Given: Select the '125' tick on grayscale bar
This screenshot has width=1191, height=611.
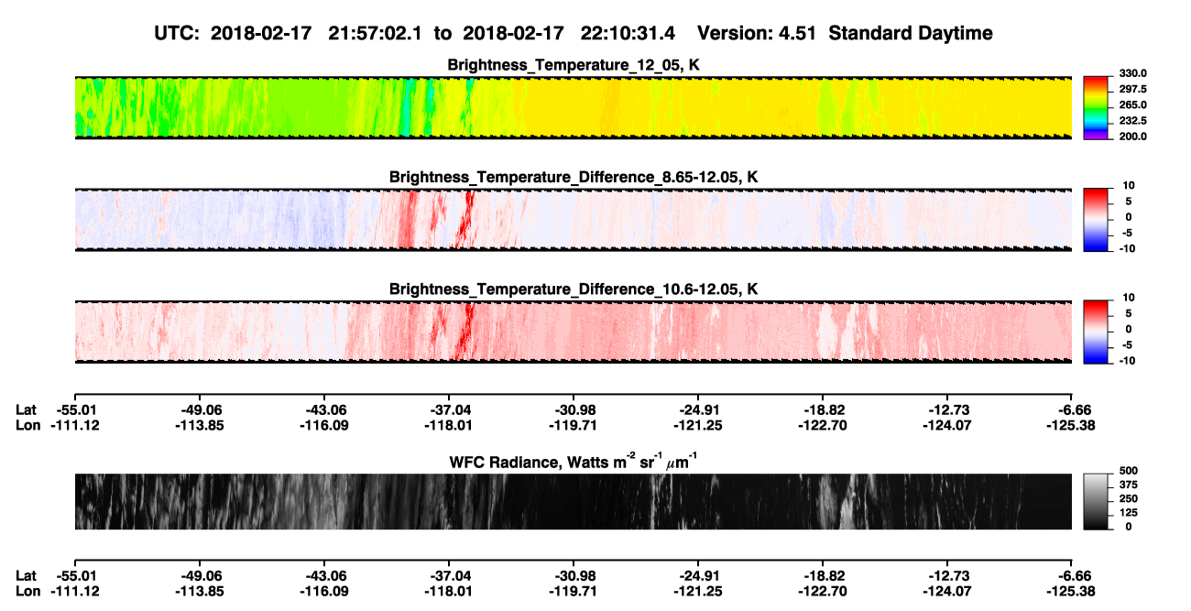Looking at the screenshot, I should point(1128,513).
